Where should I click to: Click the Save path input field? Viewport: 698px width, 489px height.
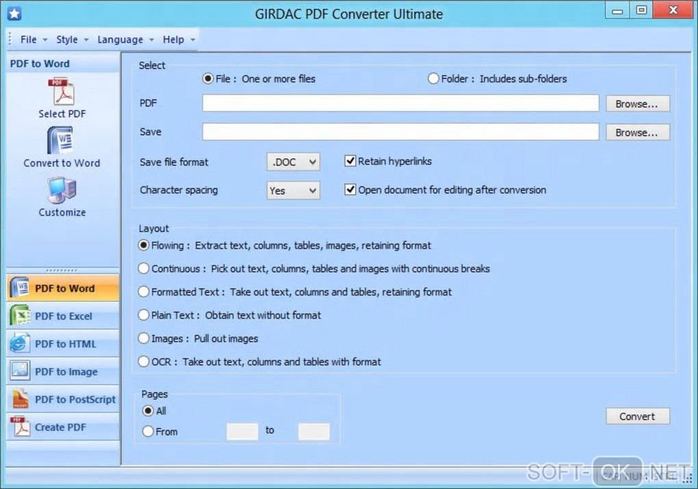(x=400, y=131)
